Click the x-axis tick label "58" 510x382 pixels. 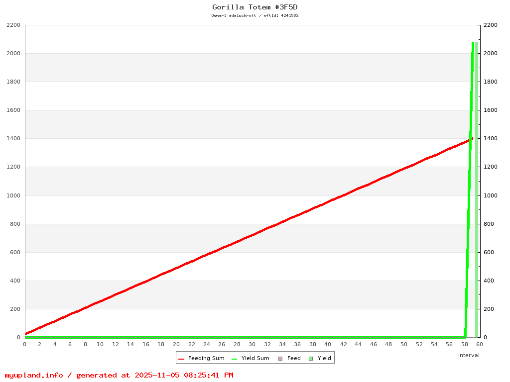coord(464,344)
